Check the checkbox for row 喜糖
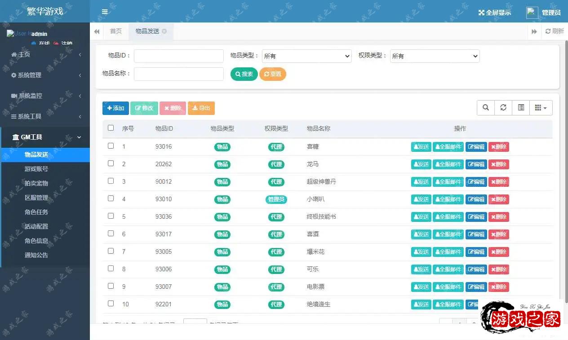The image size is (568, 340). [x=111, y=146]
